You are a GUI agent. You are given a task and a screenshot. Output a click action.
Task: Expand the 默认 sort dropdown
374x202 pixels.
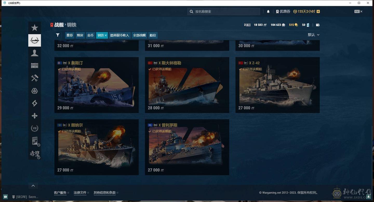[x=313, y=35]
